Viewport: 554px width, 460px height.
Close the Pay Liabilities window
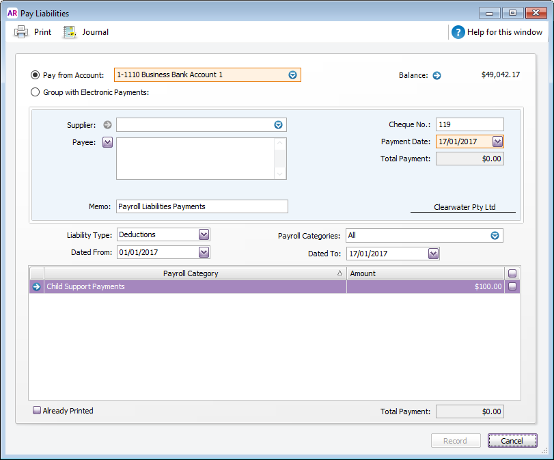[536, 13]
